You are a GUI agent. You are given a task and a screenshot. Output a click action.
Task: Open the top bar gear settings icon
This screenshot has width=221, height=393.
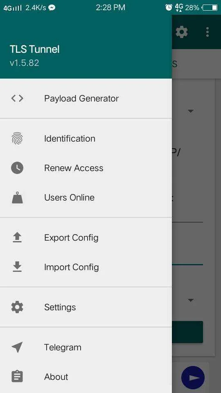[182, 32]
